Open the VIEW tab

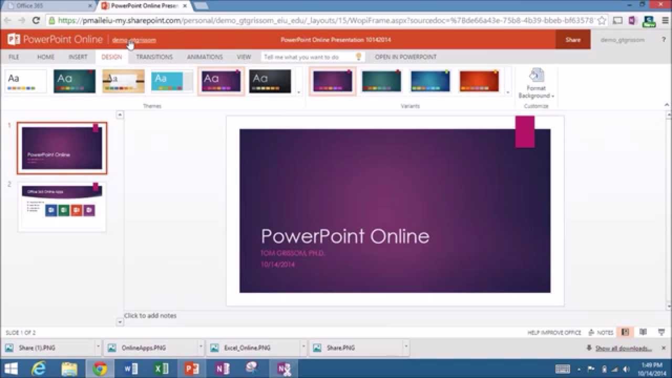[x=244, y=57]
